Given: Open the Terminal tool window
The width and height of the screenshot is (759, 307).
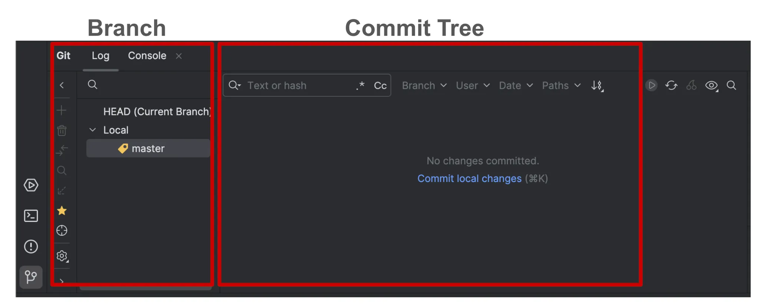Looking at the screenshot, I should pos(31,216).
